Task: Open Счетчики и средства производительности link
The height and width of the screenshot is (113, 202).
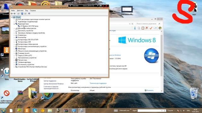Action: 51,88
